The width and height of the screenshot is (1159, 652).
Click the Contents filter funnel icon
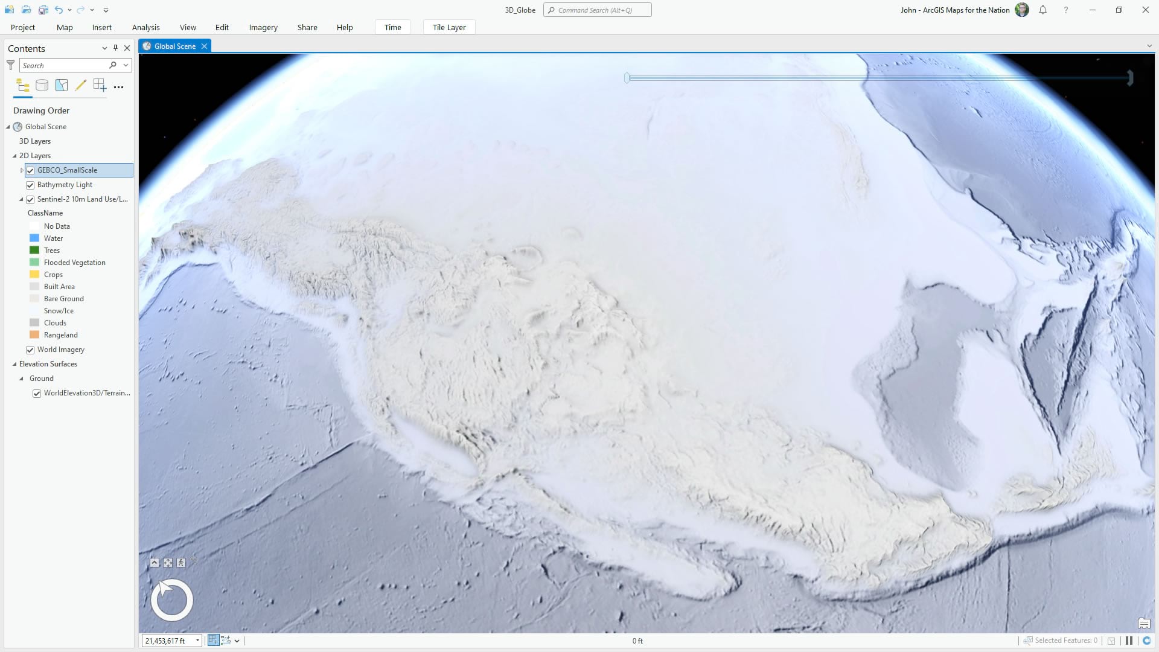(10, 65)
